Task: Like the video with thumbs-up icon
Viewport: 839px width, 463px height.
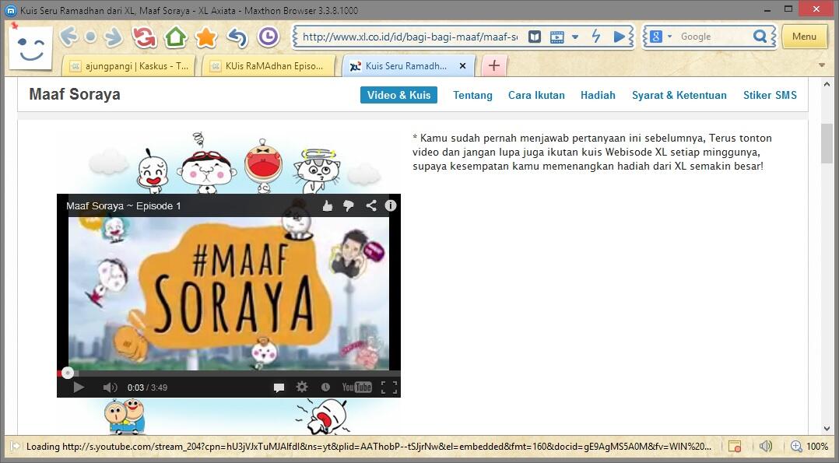Action: 328,205
